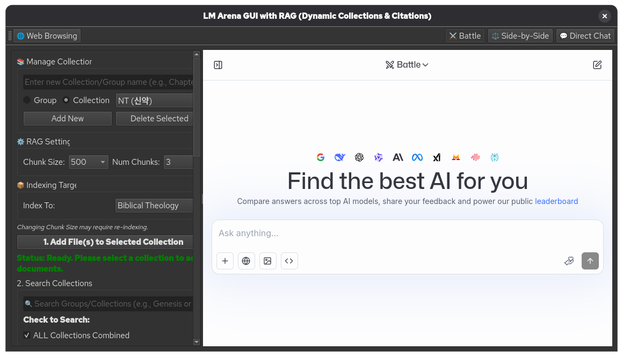Click the 'Find the best AI for you' headline
Image resolution: width=623 pixels, height=357 pixels.
click(x=407, y=181)
